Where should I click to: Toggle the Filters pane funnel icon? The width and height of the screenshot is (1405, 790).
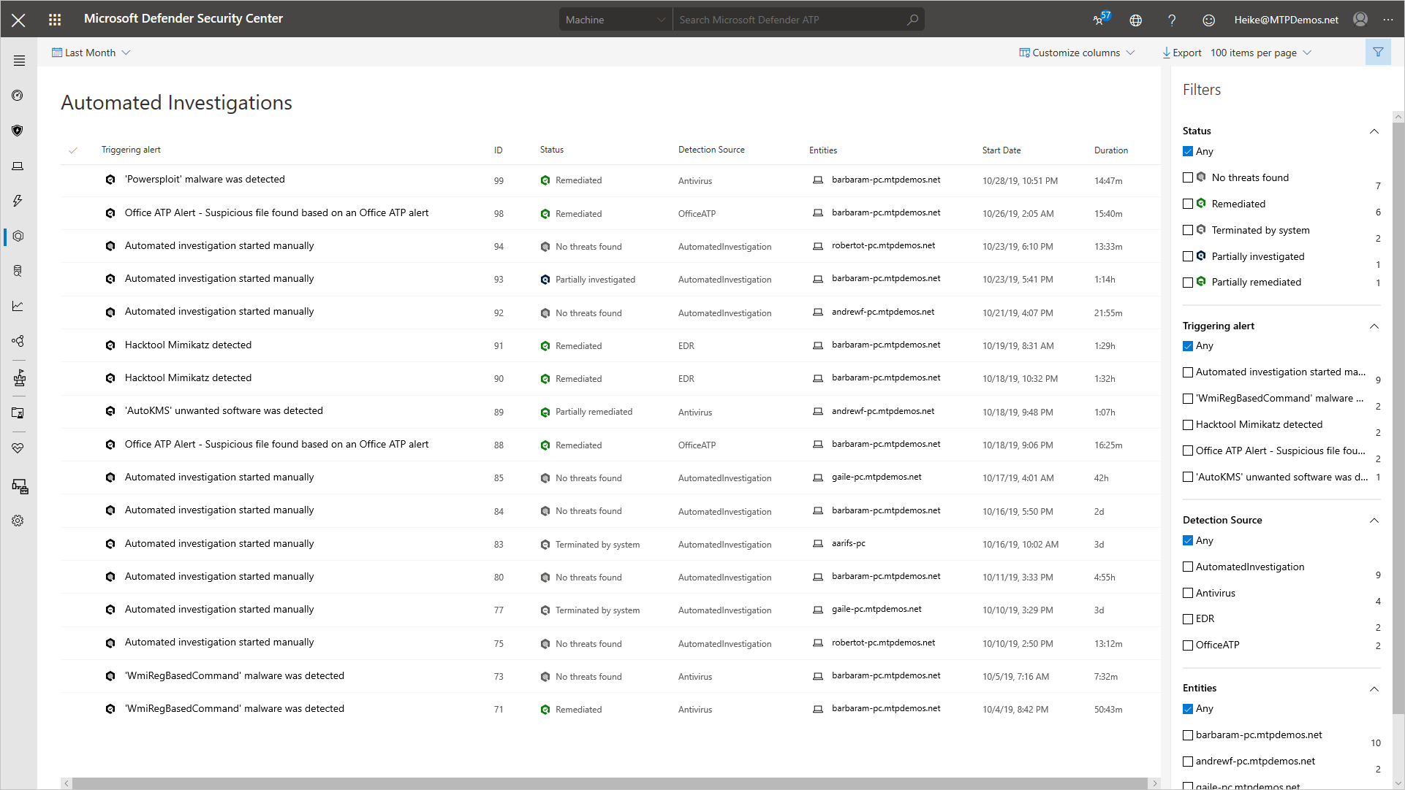(x=1378, y=52)
